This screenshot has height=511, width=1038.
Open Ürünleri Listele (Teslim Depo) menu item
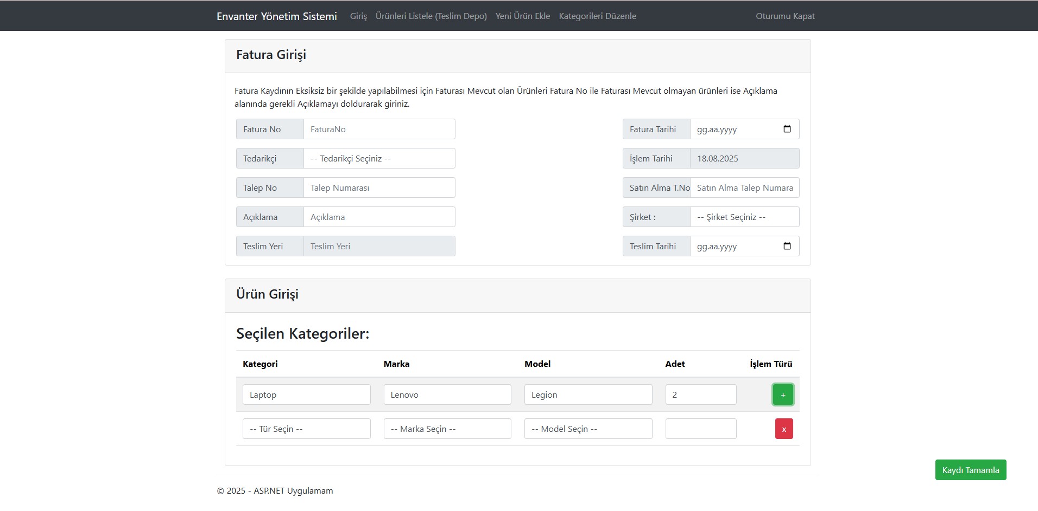431,16
